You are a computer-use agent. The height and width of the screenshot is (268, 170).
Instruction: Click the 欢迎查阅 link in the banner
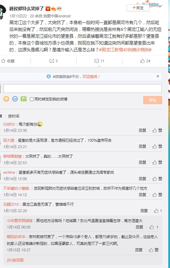(x=91, y=77)
